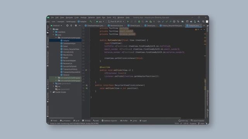The width and height of the screenshot is (248, 139).
Task: Expand the res folder
Action: pos(53,86)
